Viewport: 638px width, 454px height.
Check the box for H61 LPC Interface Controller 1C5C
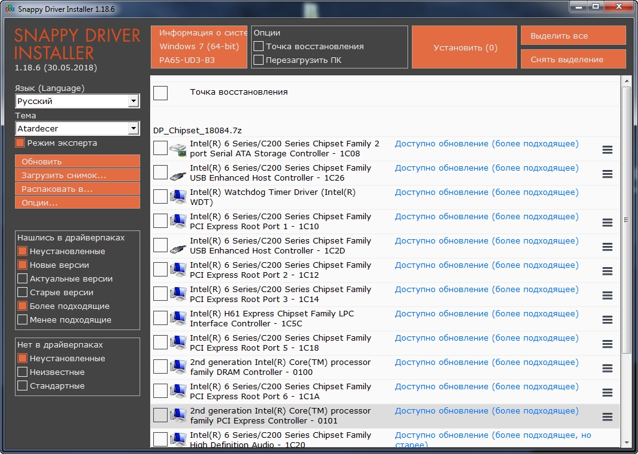click(x=160, y=318)
